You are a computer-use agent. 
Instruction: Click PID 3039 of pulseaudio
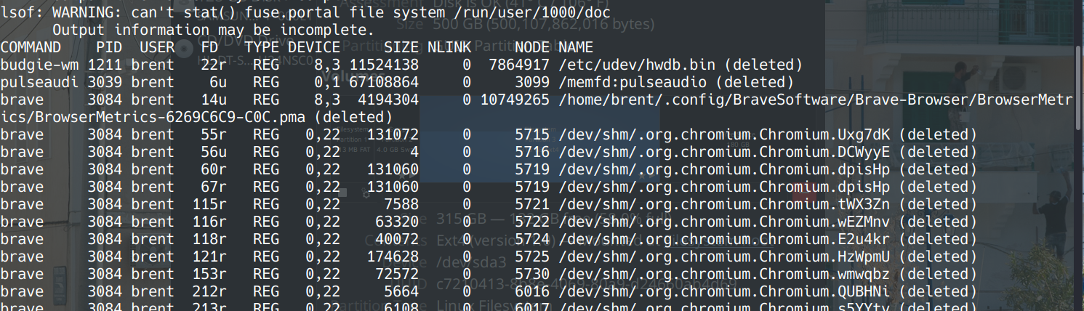[x=105, y=82]
